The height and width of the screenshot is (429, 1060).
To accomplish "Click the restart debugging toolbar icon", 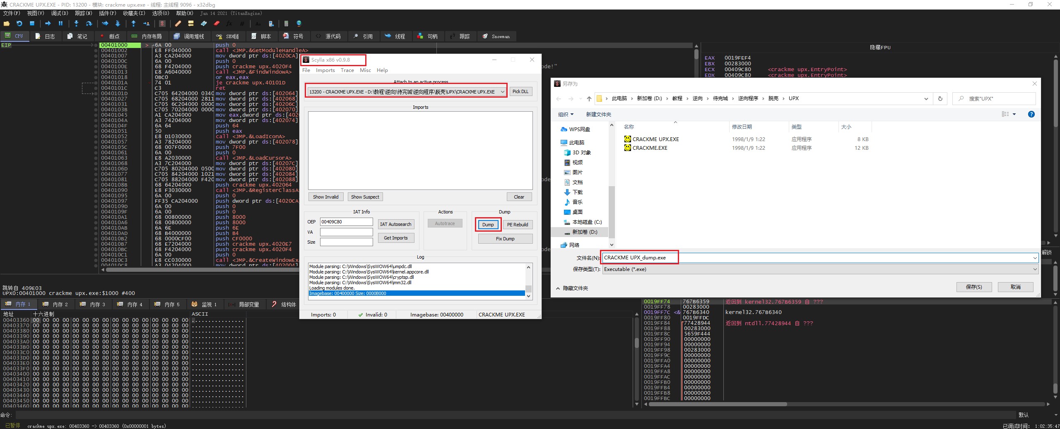I will coord(19,24).
